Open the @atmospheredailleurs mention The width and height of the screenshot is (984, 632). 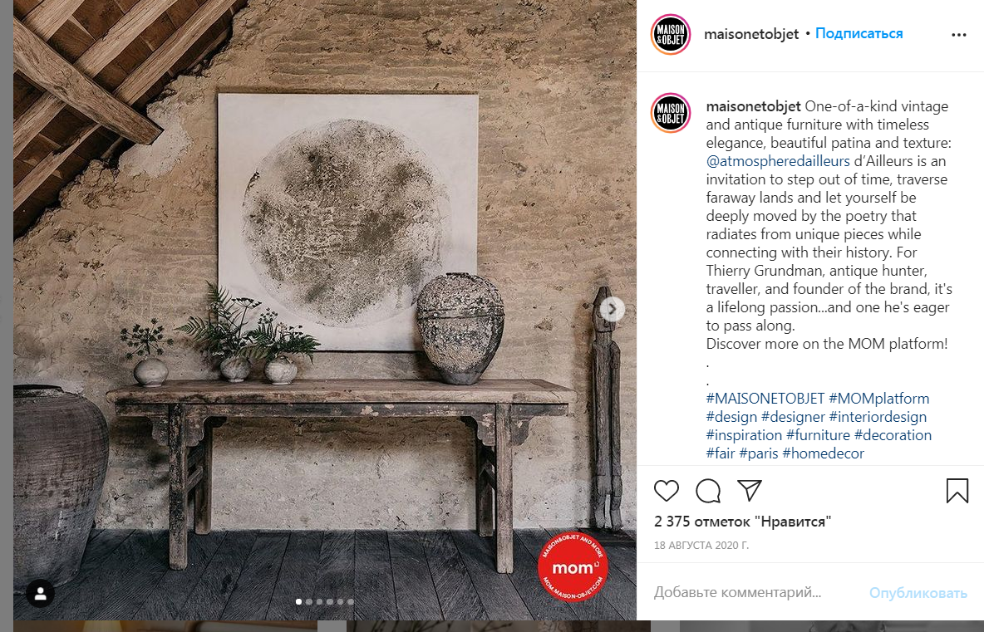778,161
